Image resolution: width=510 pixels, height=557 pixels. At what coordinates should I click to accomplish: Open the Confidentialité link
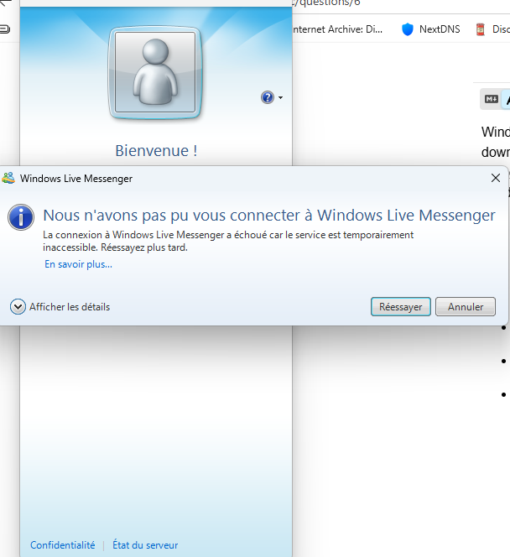[63, 545]
